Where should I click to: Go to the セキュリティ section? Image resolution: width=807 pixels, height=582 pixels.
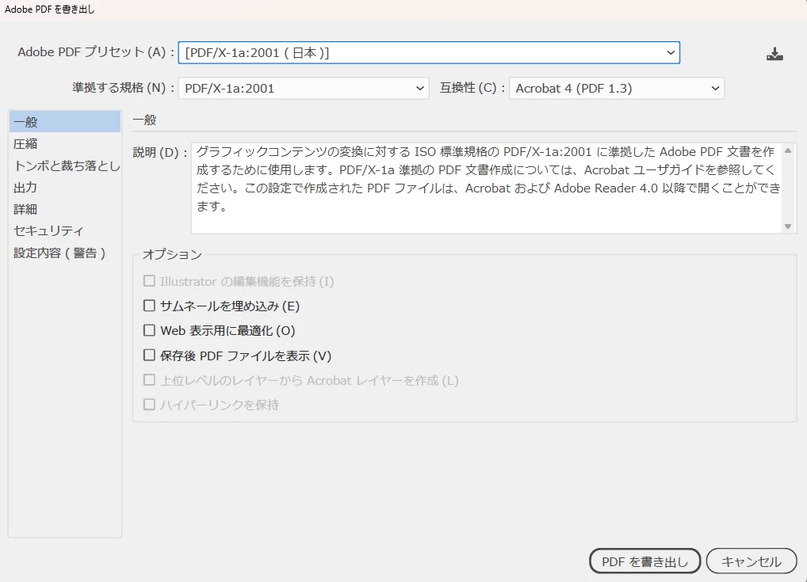[65, 231]
